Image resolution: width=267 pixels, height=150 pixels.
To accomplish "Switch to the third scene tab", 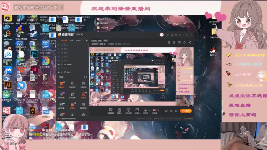I will point(78,40).
